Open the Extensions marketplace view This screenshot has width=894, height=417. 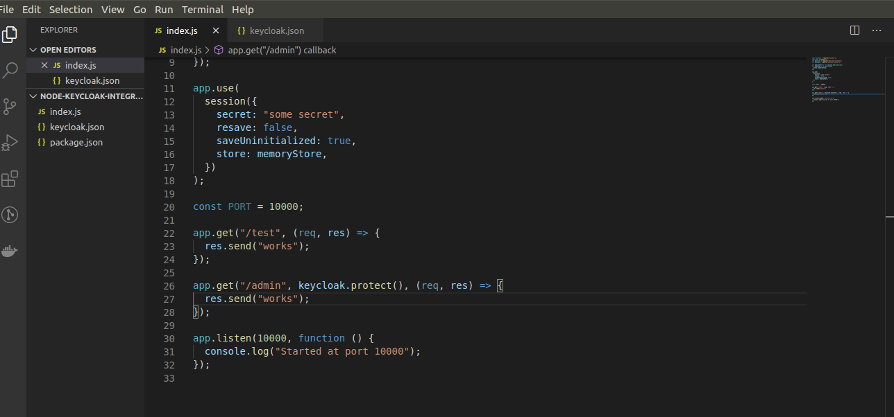pos(10,179)
